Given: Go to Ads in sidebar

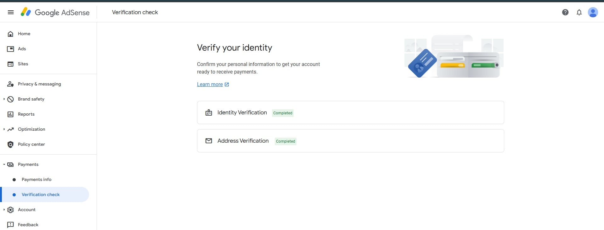Looking at the screenshot, I should [22, 49].
